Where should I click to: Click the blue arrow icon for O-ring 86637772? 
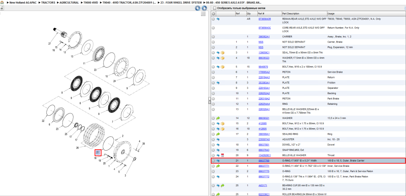pos(218,177)
